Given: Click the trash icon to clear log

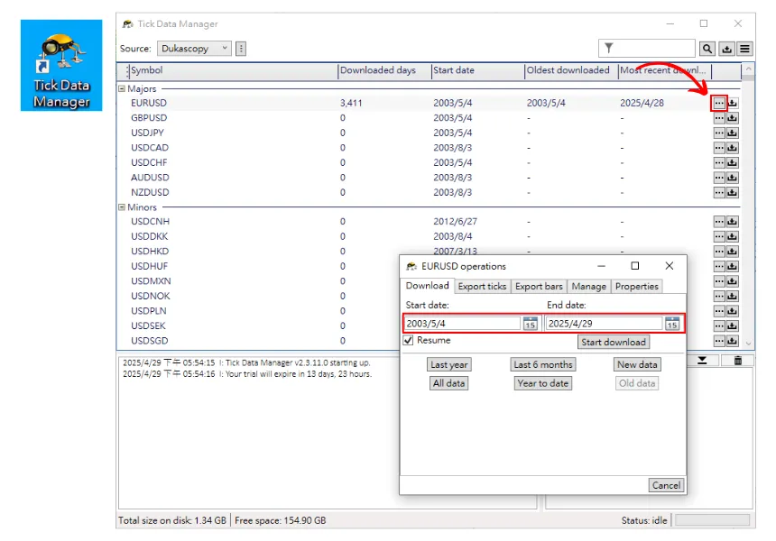Looking at the screenshot, I should [738, 361].
